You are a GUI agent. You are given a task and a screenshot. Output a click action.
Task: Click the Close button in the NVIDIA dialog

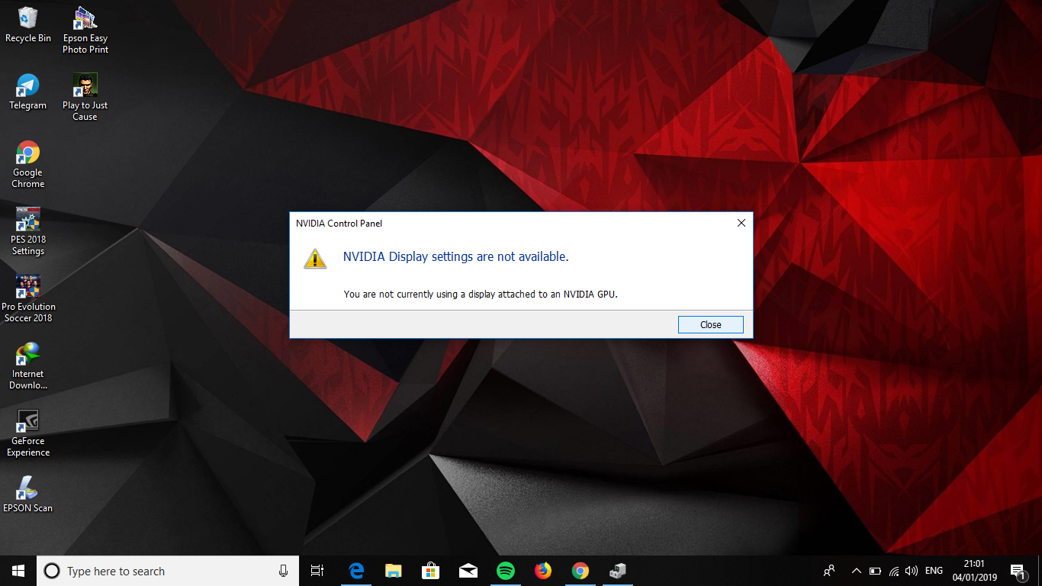click(x=710, y=324)
